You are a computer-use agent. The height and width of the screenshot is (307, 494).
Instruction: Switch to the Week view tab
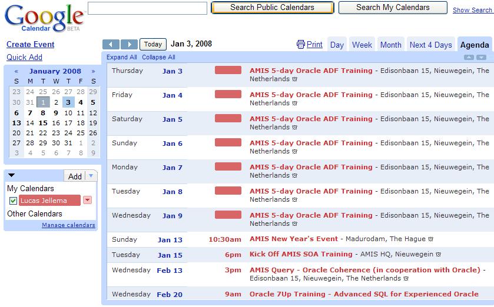(x=362, y=45)
